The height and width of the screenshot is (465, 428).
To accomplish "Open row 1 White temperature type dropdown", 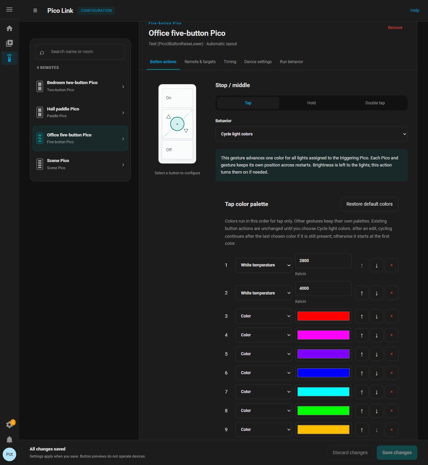I will click(263, 265).
